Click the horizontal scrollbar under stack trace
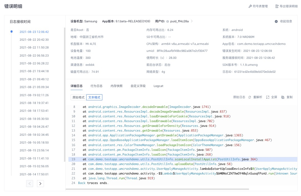Viewport: 301px width, 196px height. (x=157, y=189)
